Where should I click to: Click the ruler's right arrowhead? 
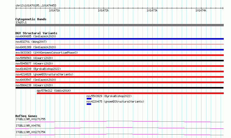click(223, 8)
